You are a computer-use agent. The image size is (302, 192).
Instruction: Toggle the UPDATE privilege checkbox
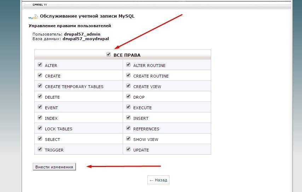click(x=128, y=149)
